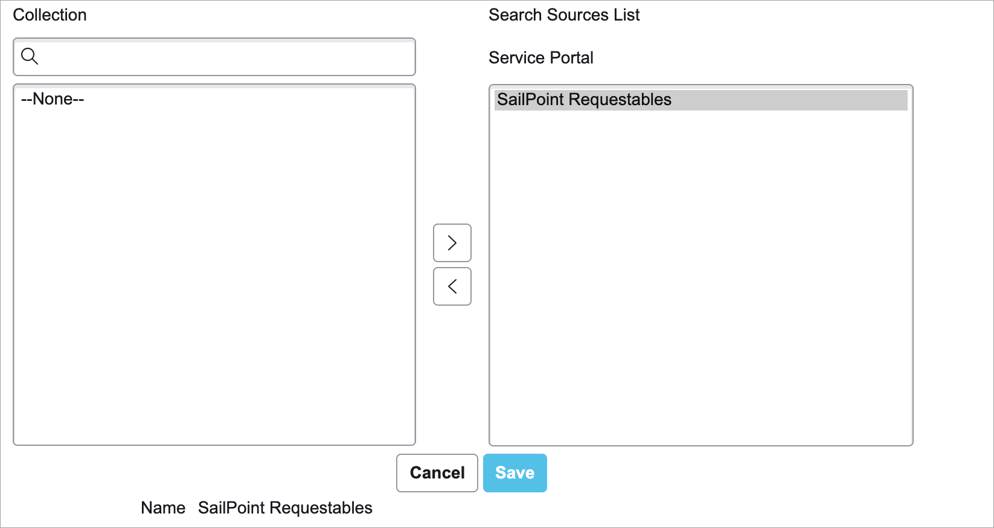
Task: Click empty area of the Service Portal listbox
Action: [x=701, y=272]
